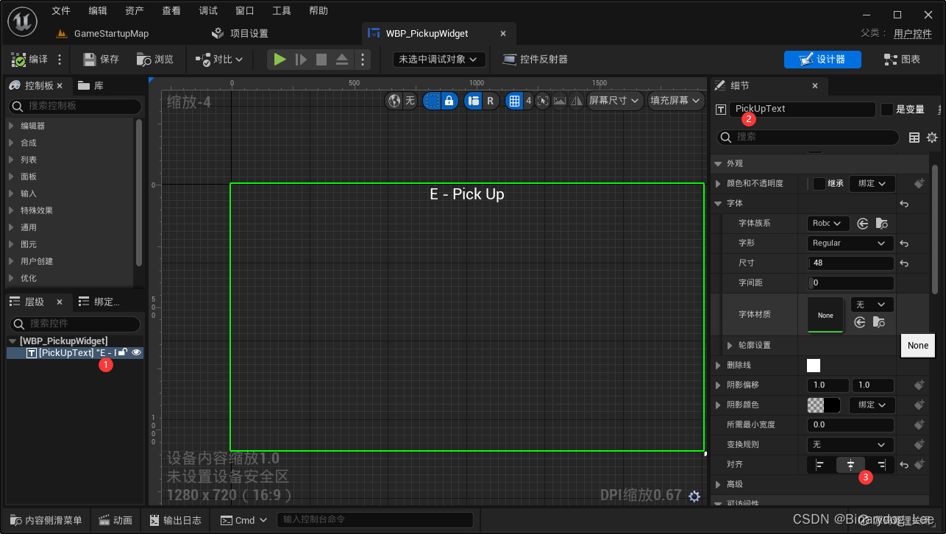Expand the 阴影偏移 shadow offset row
The image size is (946, 534).
tap(719, 385)
